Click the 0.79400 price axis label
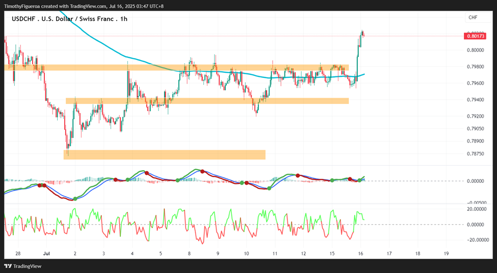The height and width of the screenshot is (273, 497). [x=475, y=100]
